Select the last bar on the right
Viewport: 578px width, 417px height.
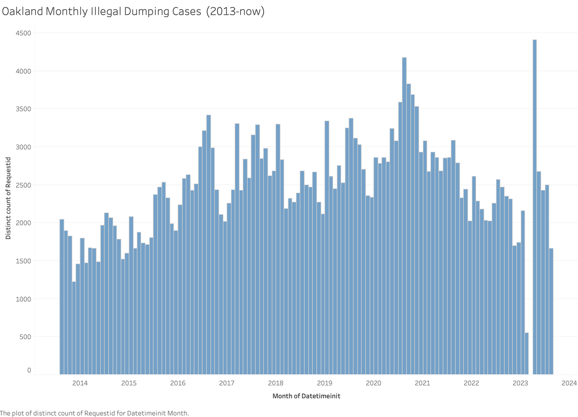pyautogui.click(x=551, y=311)
